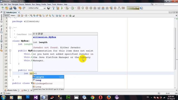178x100 pixels.
Task: Open the Run project dropdown arrow
Action: (x=64, y=8)
